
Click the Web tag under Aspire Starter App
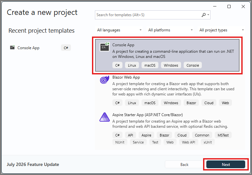tap(170, 142)
